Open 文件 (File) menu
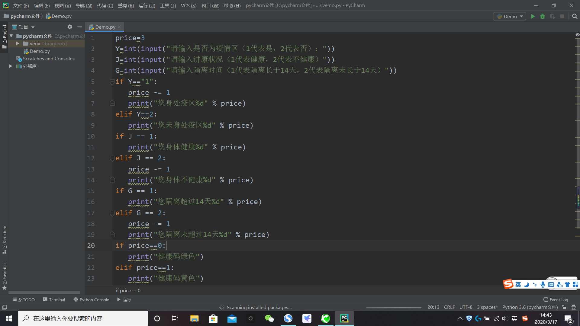The image size is (580, 326). pyautogui.click(x=21, y=5)
